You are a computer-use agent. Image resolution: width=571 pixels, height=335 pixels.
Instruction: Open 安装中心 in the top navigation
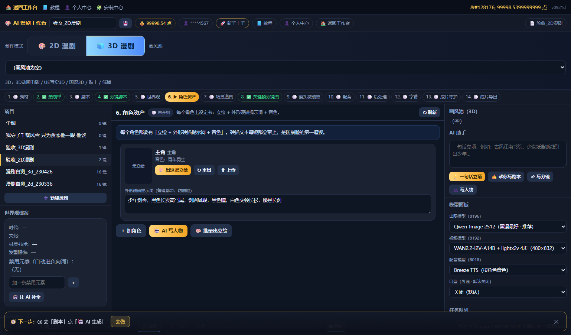[110, 7]
